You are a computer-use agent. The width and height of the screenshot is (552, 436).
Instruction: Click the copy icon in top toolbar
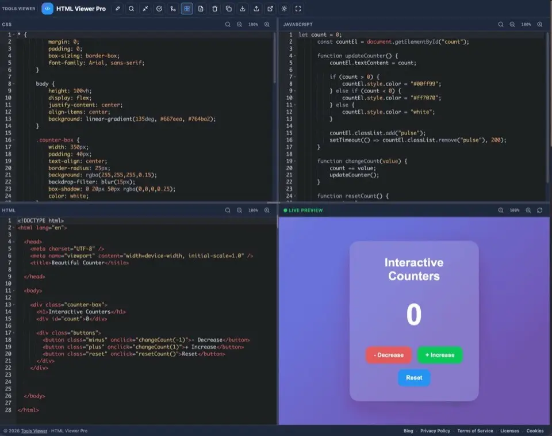tap(228, 9)
